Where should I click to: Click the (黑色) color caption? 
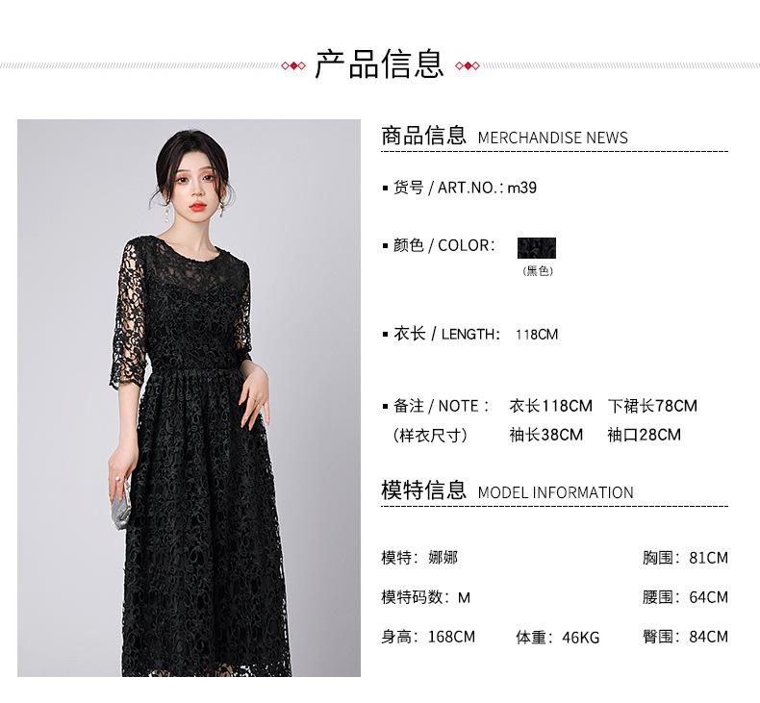[x=538, y=271]
